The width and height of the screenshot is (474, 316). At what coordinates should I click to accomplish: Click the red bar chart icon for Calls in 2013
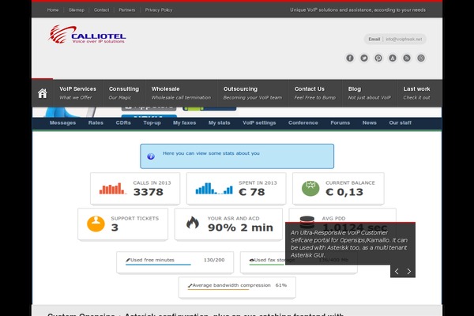(112, 188)
